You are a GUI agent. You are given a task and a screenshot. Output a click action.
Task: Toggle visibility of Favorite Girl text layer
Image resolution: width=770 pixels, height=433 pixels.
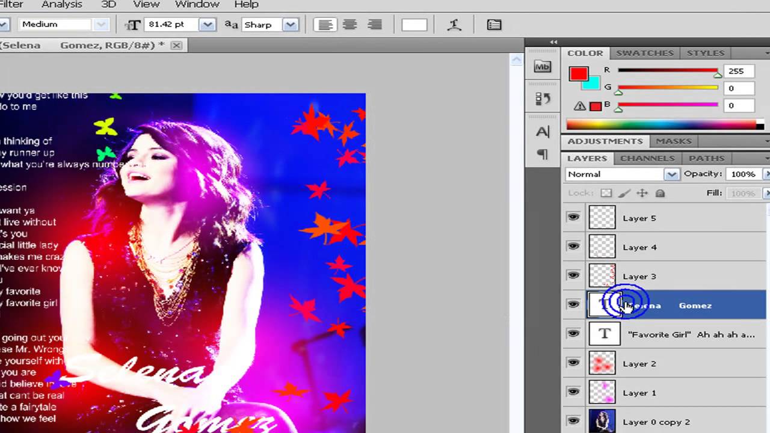coord(573,333)
